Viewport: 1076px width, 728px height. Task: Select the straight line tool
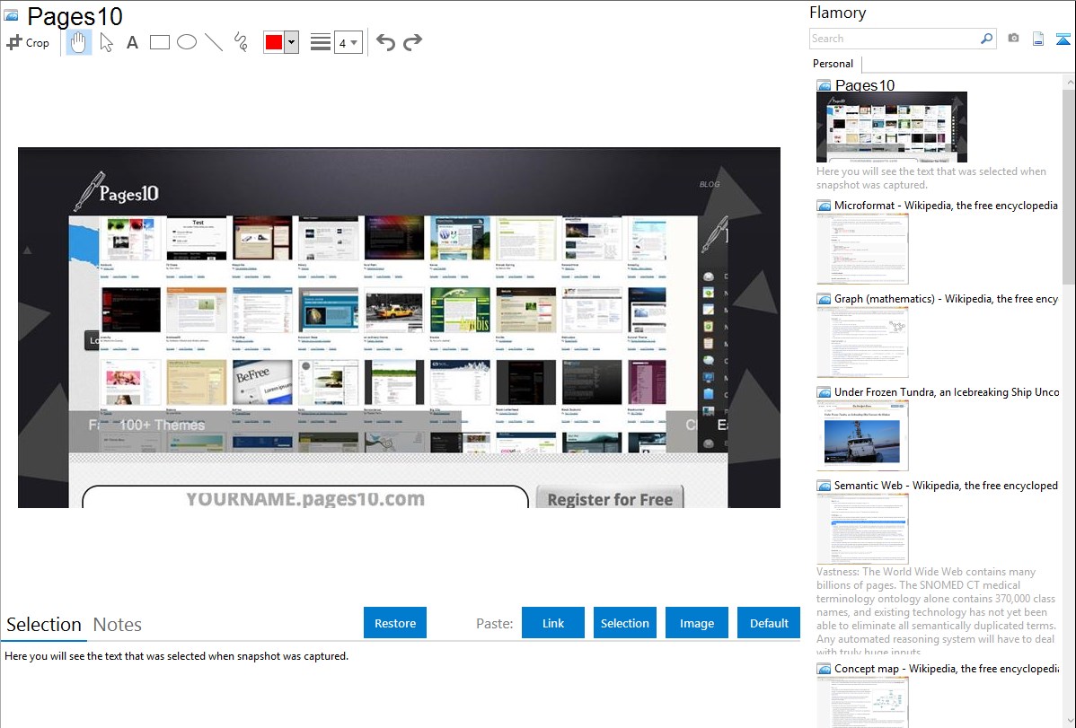tap(214, 42)
